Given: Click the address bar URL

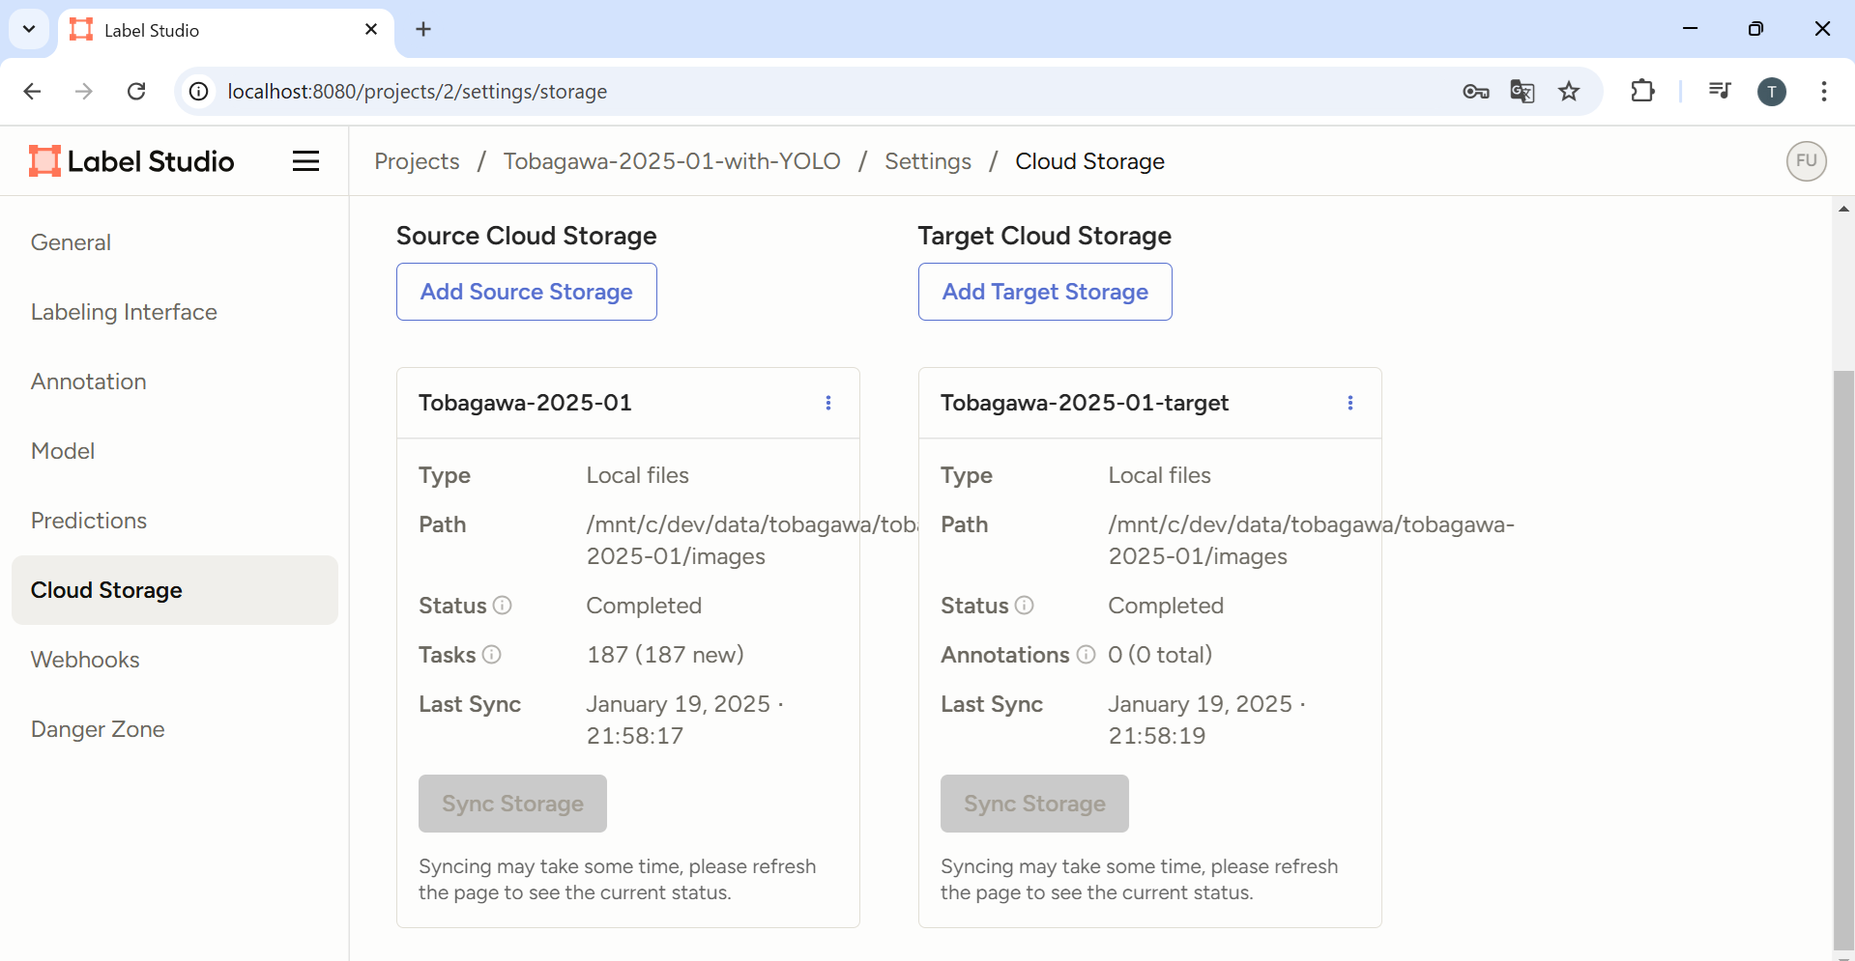Looking at the screenshot, I should pos(418,92).
